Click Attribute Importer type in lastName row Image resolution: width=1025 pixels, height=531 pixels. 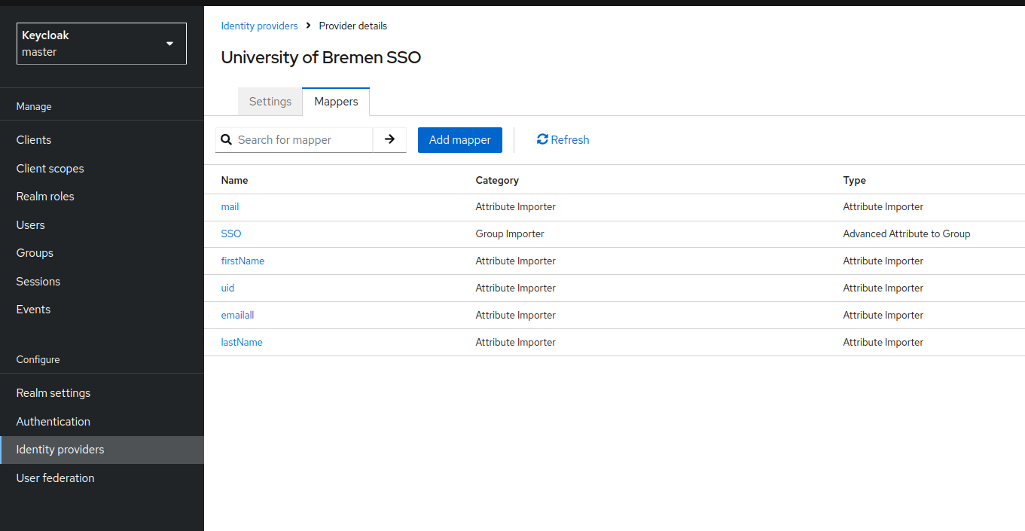(x=883, y=342)
